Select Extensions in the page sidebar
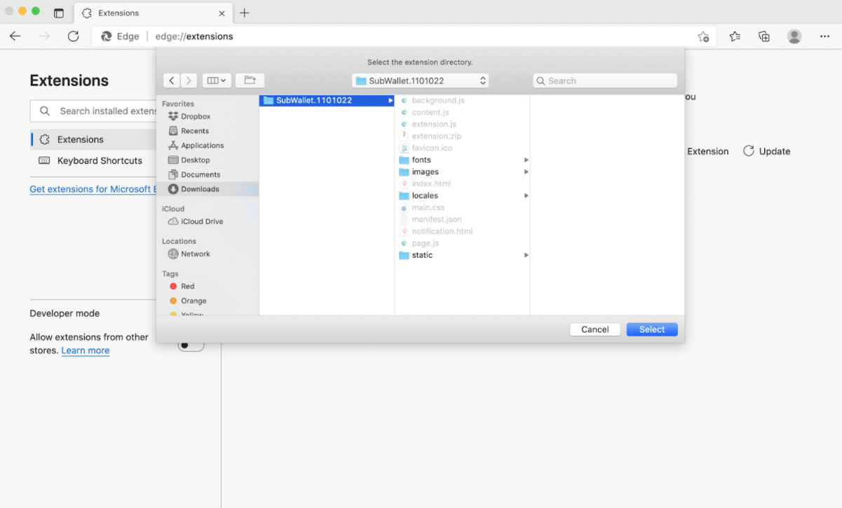The image size is (842, 508). click(93, 139)
